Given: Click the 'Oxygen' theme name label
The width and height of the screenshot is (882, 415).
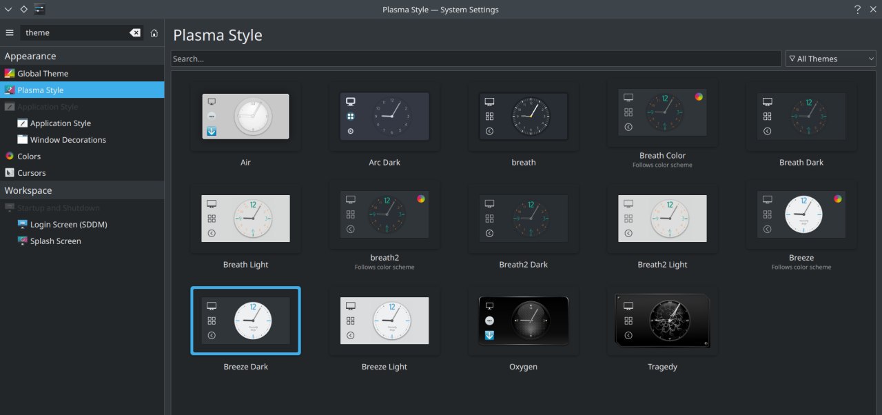Looking at the screenshot, I should (523, 367).
